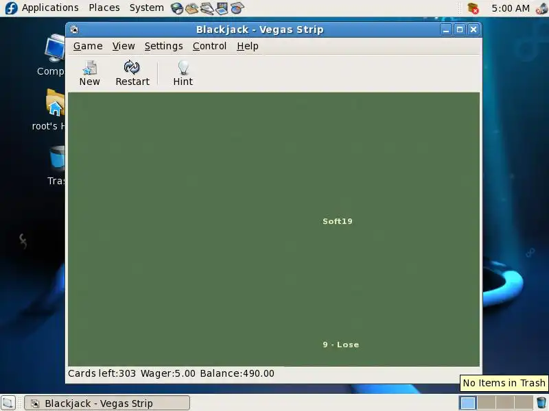The image size is (549, 411).
Task: Switch to the fourth workspace in the switcher
Action: pyautogui.click(x=524, y=403)
